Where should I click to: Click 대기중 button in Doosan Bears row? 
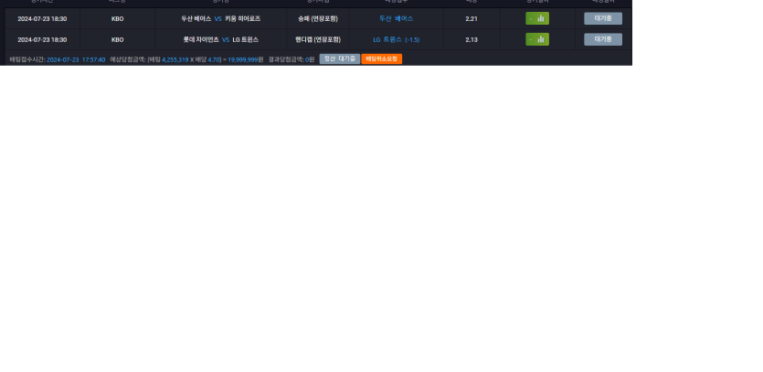(603, 18)
